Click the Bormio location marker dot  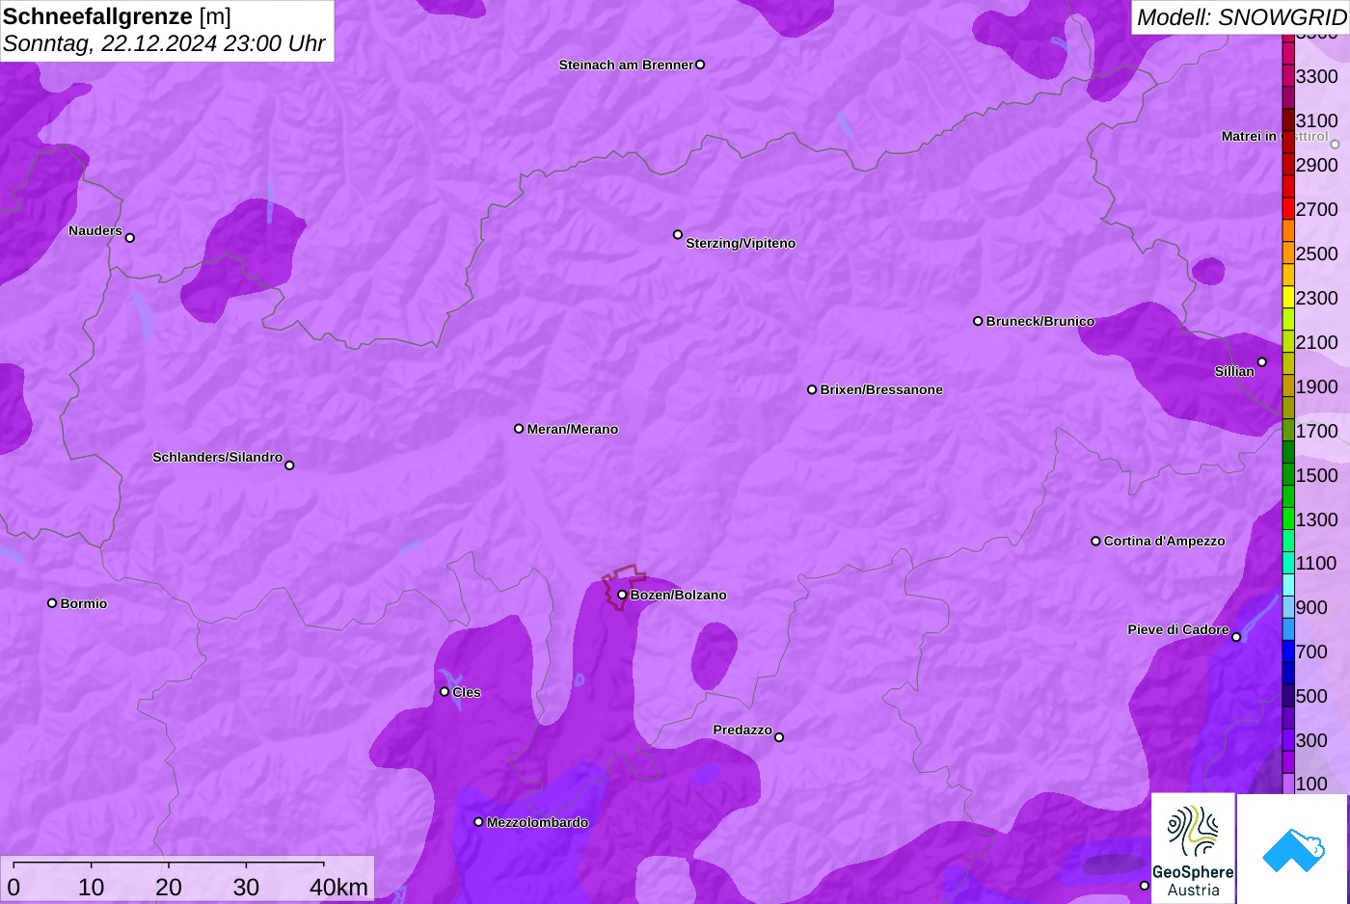tap(52, 603)
